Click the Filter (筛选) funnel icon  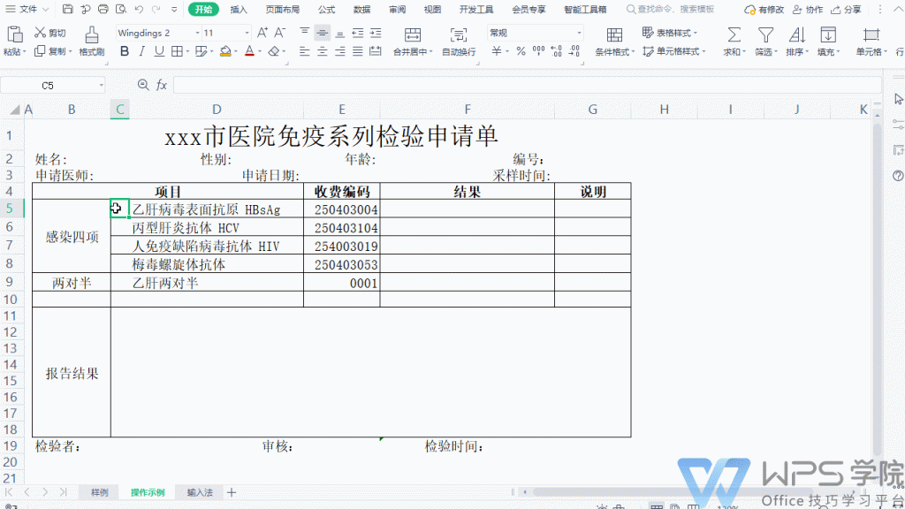point(766,34)
